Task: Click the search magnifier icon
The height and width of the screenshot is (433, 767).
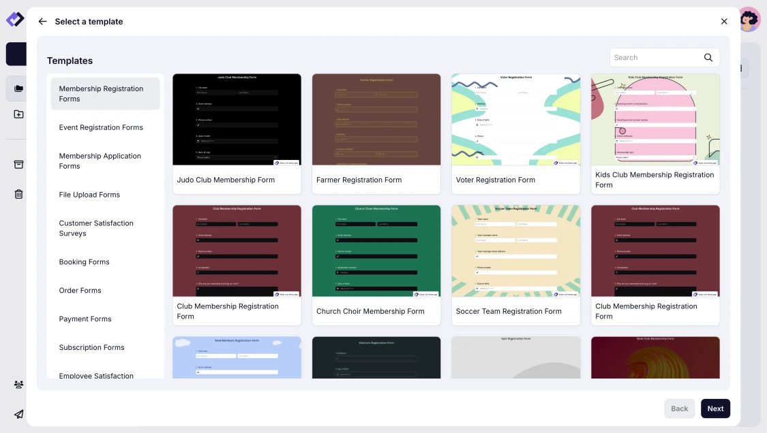Action: point(708,57)
